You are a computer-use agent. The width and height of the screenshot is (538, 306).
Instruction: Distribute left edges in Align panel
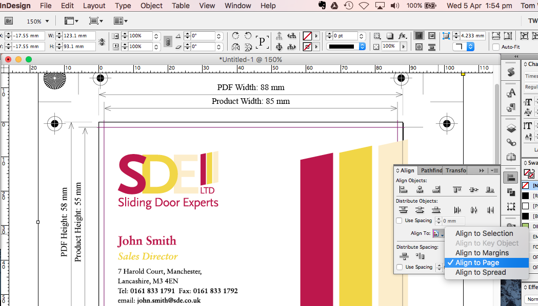click(x=457, y=210)
